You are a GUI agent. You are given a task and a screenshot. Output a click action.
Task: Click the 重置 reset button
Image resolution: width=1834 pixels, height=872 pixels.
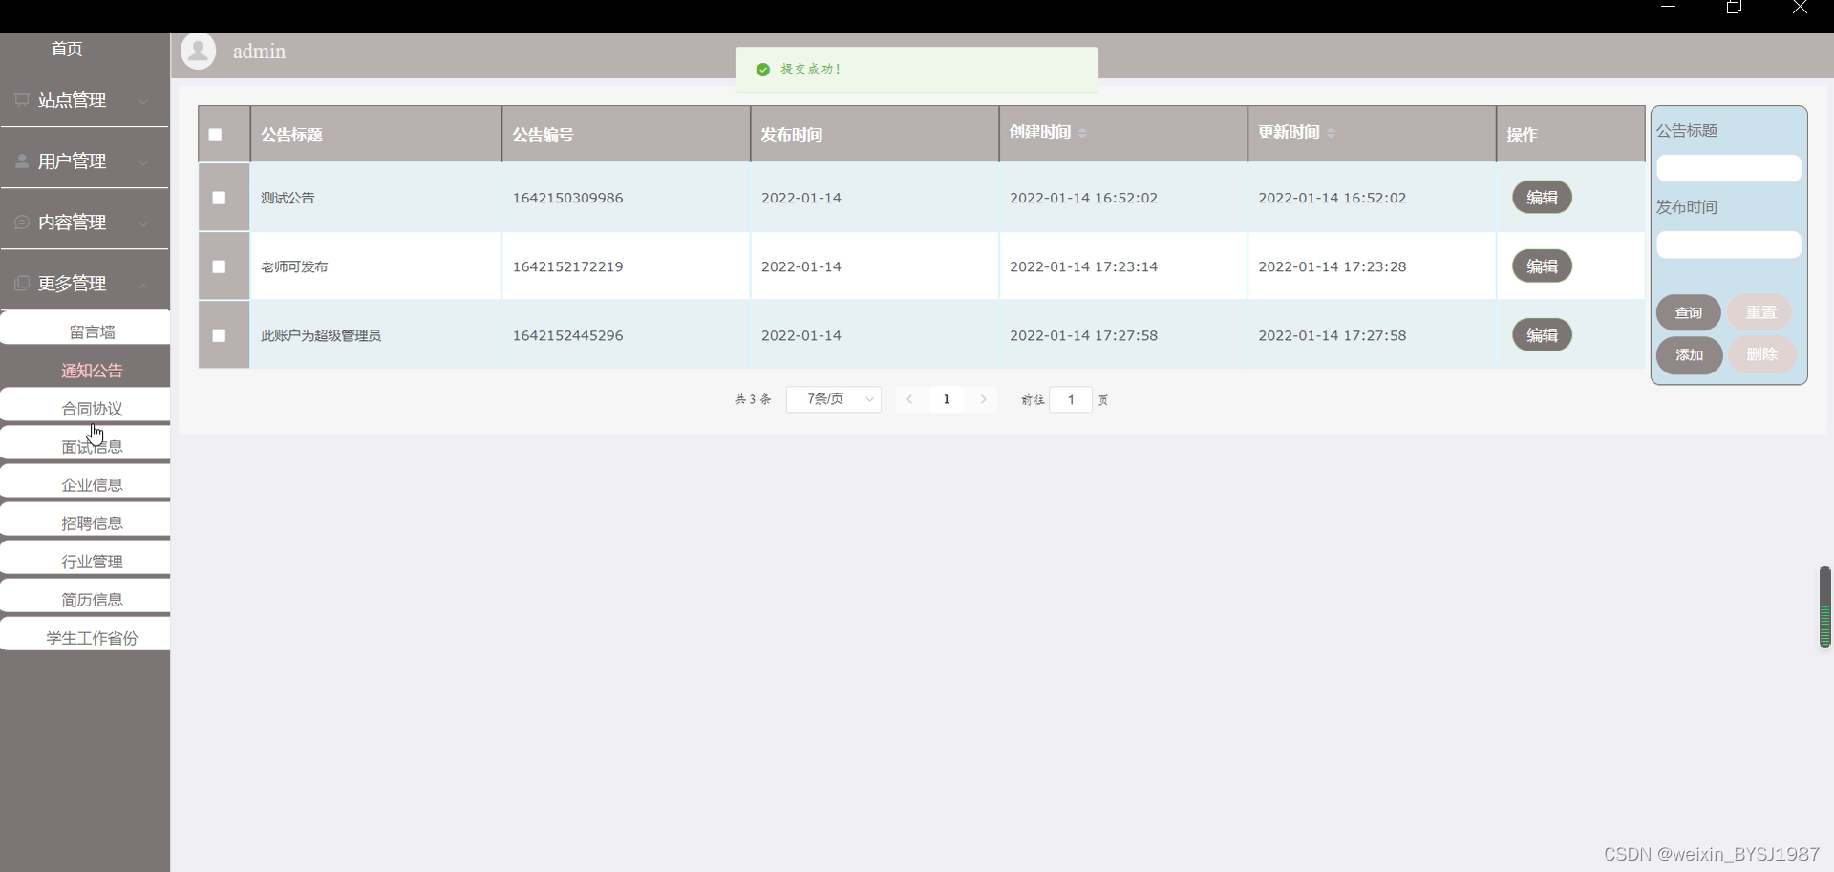1760,312
